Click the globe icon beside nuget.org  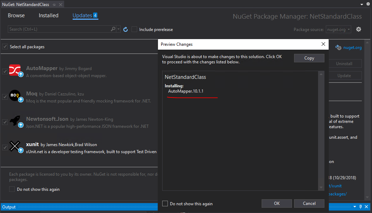point(338,48)
